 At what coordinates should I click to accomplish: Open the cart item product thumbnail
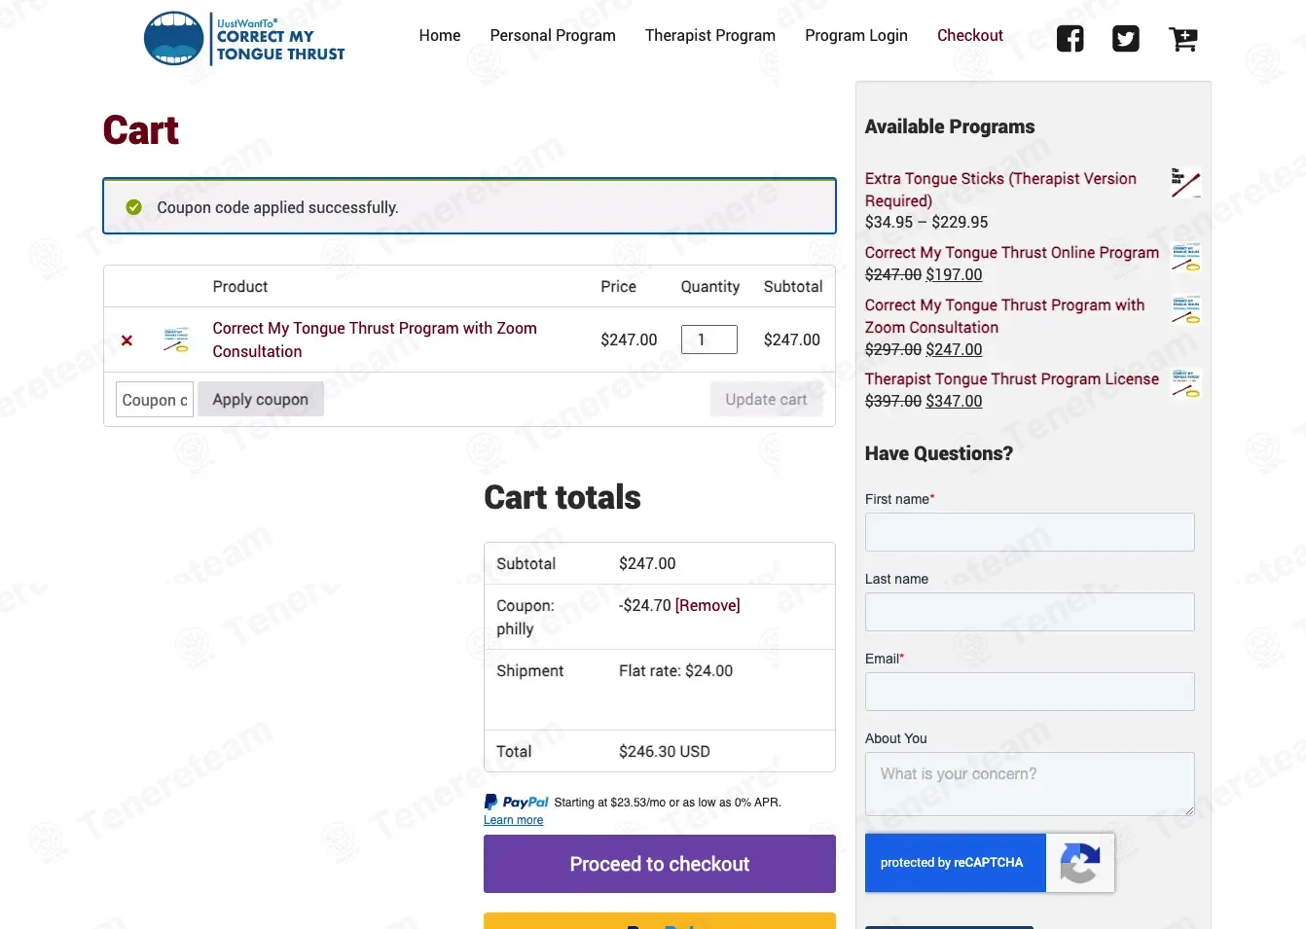pyautogui.click(x=176, y=339)
